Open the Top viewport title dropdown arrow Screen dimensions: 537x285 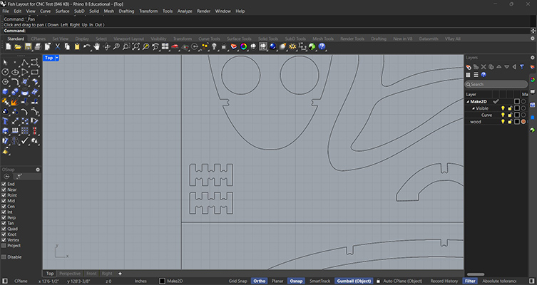tap(57, 58)
